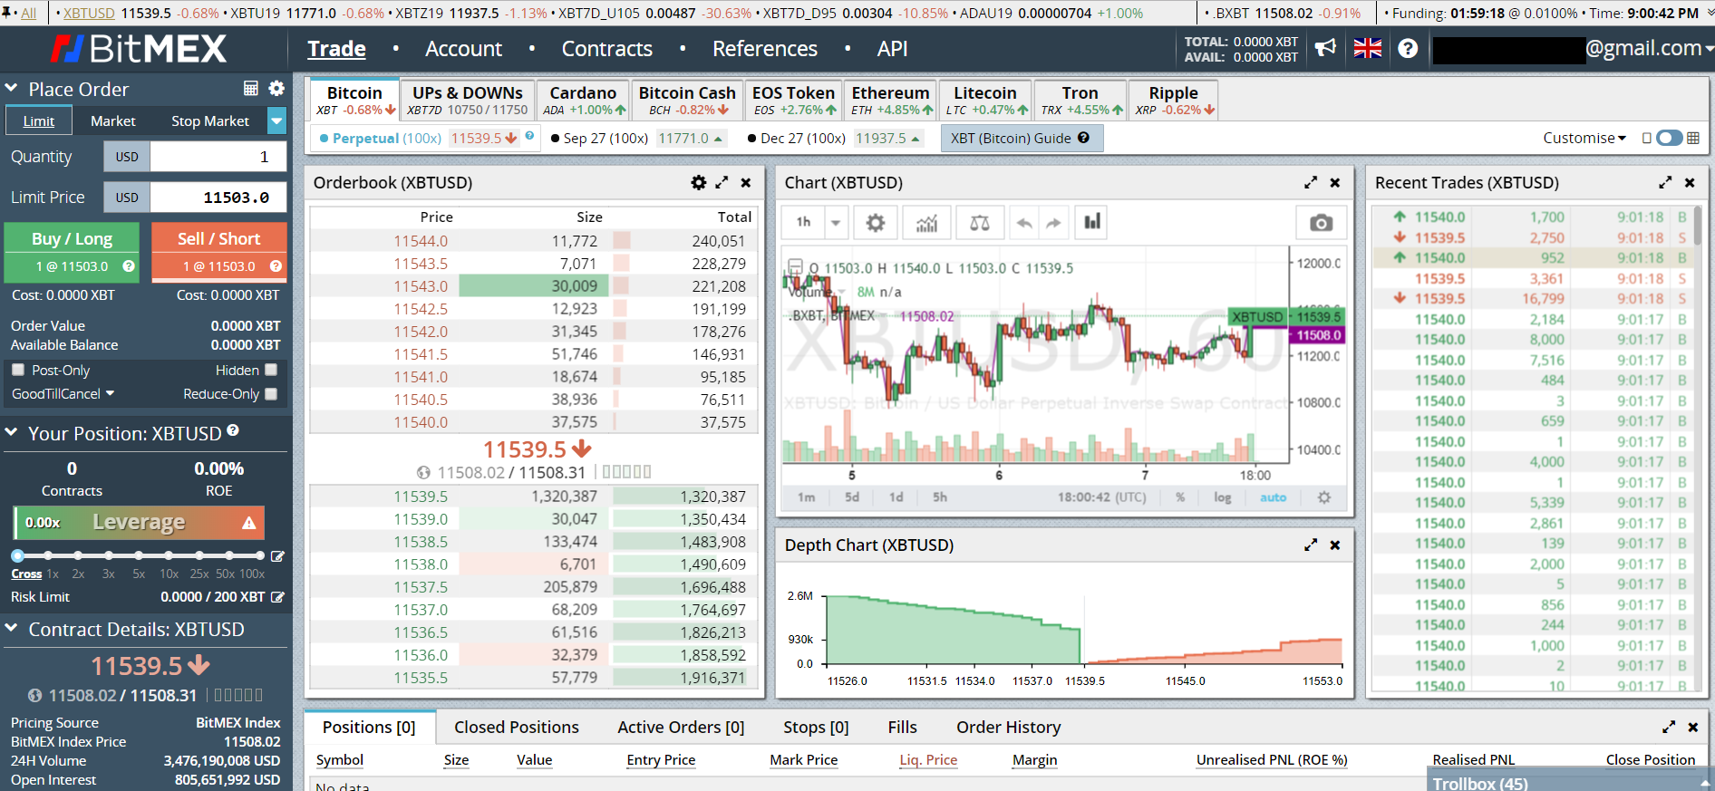Open XBT (Bitcoin) Guide

pyautogui.click(x=1021, y=138)
